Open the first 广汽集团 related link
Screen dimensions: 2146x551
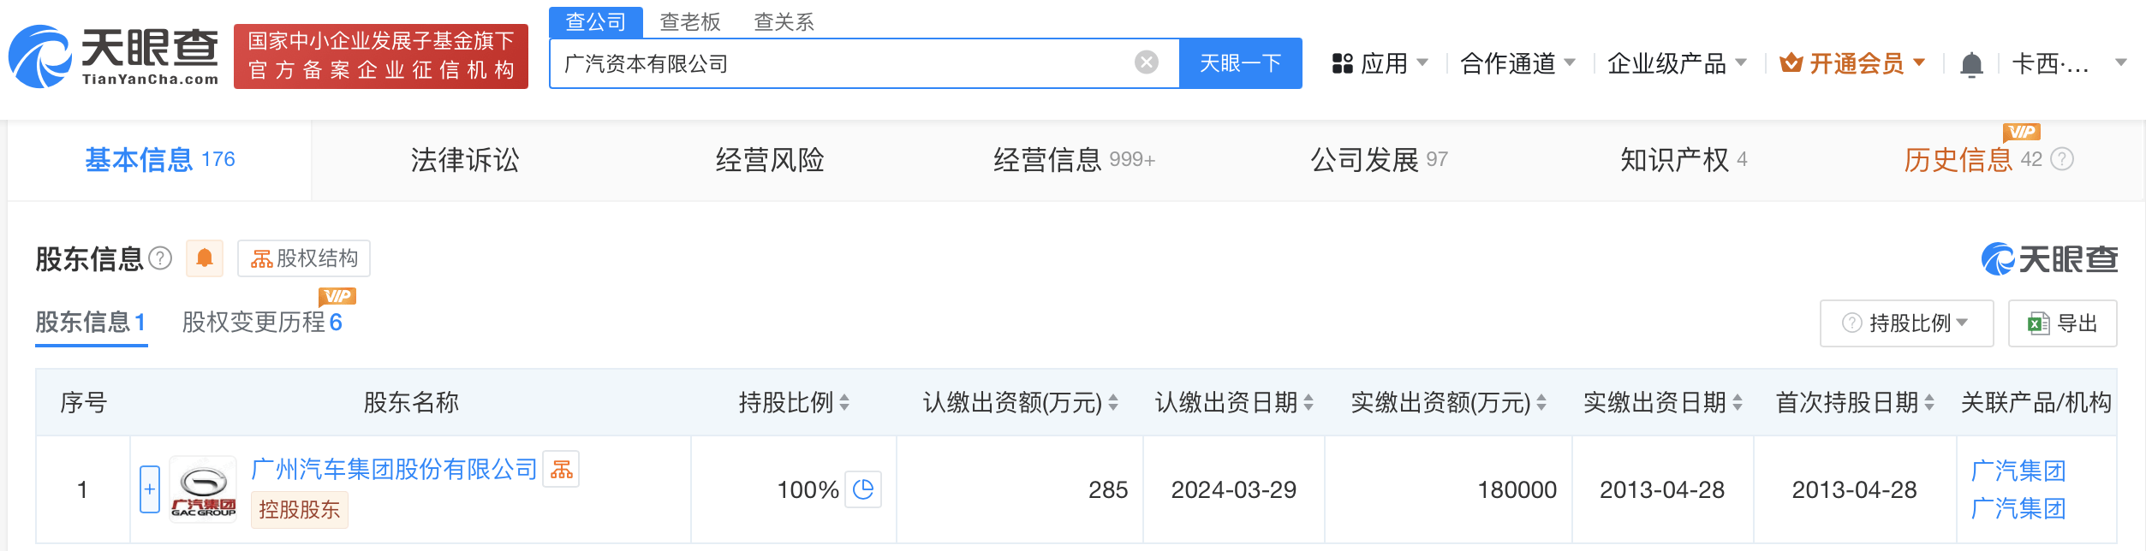click(x=2018, y=471)
